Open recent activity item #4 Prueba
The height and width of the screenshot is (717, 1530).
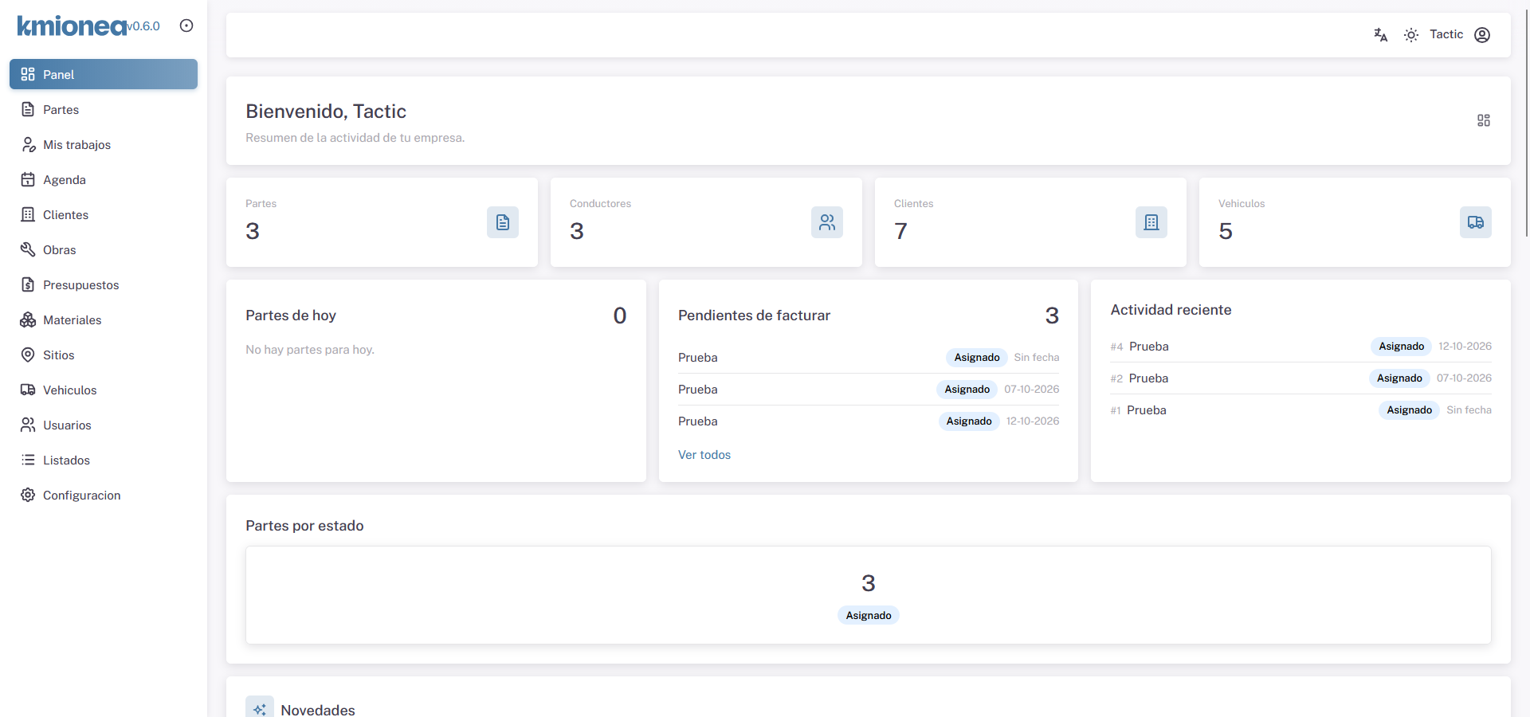pos(1301,347)
